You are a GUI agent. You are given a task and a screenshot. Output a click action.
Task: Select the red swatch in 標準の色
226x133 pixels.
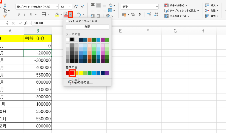[72, 73]
